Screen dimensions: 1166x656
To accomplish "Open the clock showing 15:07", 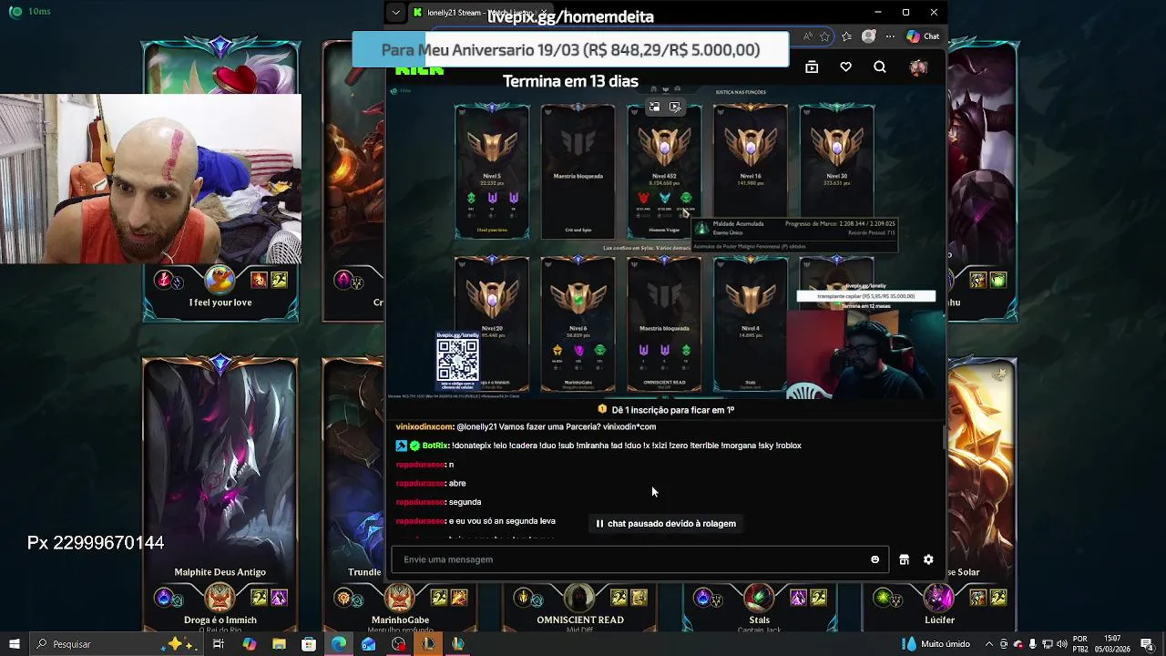I will click(1113, 644).
